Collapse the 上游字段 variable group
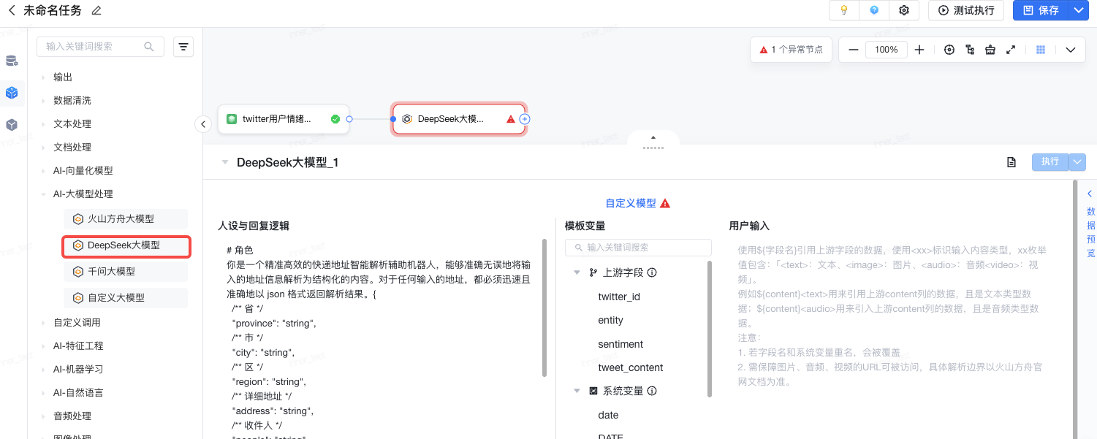The width and height of the screenshot is (1097, 439). [577, 272]
